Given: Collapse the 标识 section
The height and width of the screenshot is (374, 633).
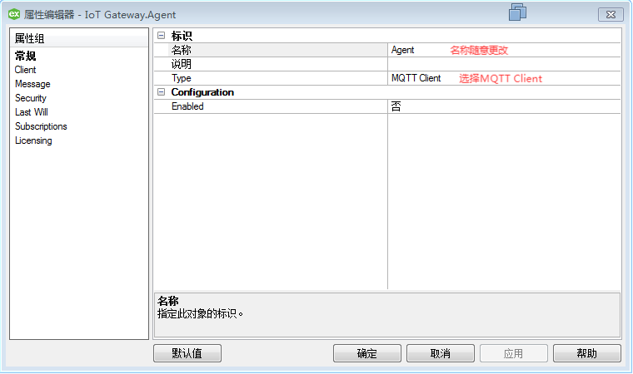Looking at the screenshot, I should (162, 36).
